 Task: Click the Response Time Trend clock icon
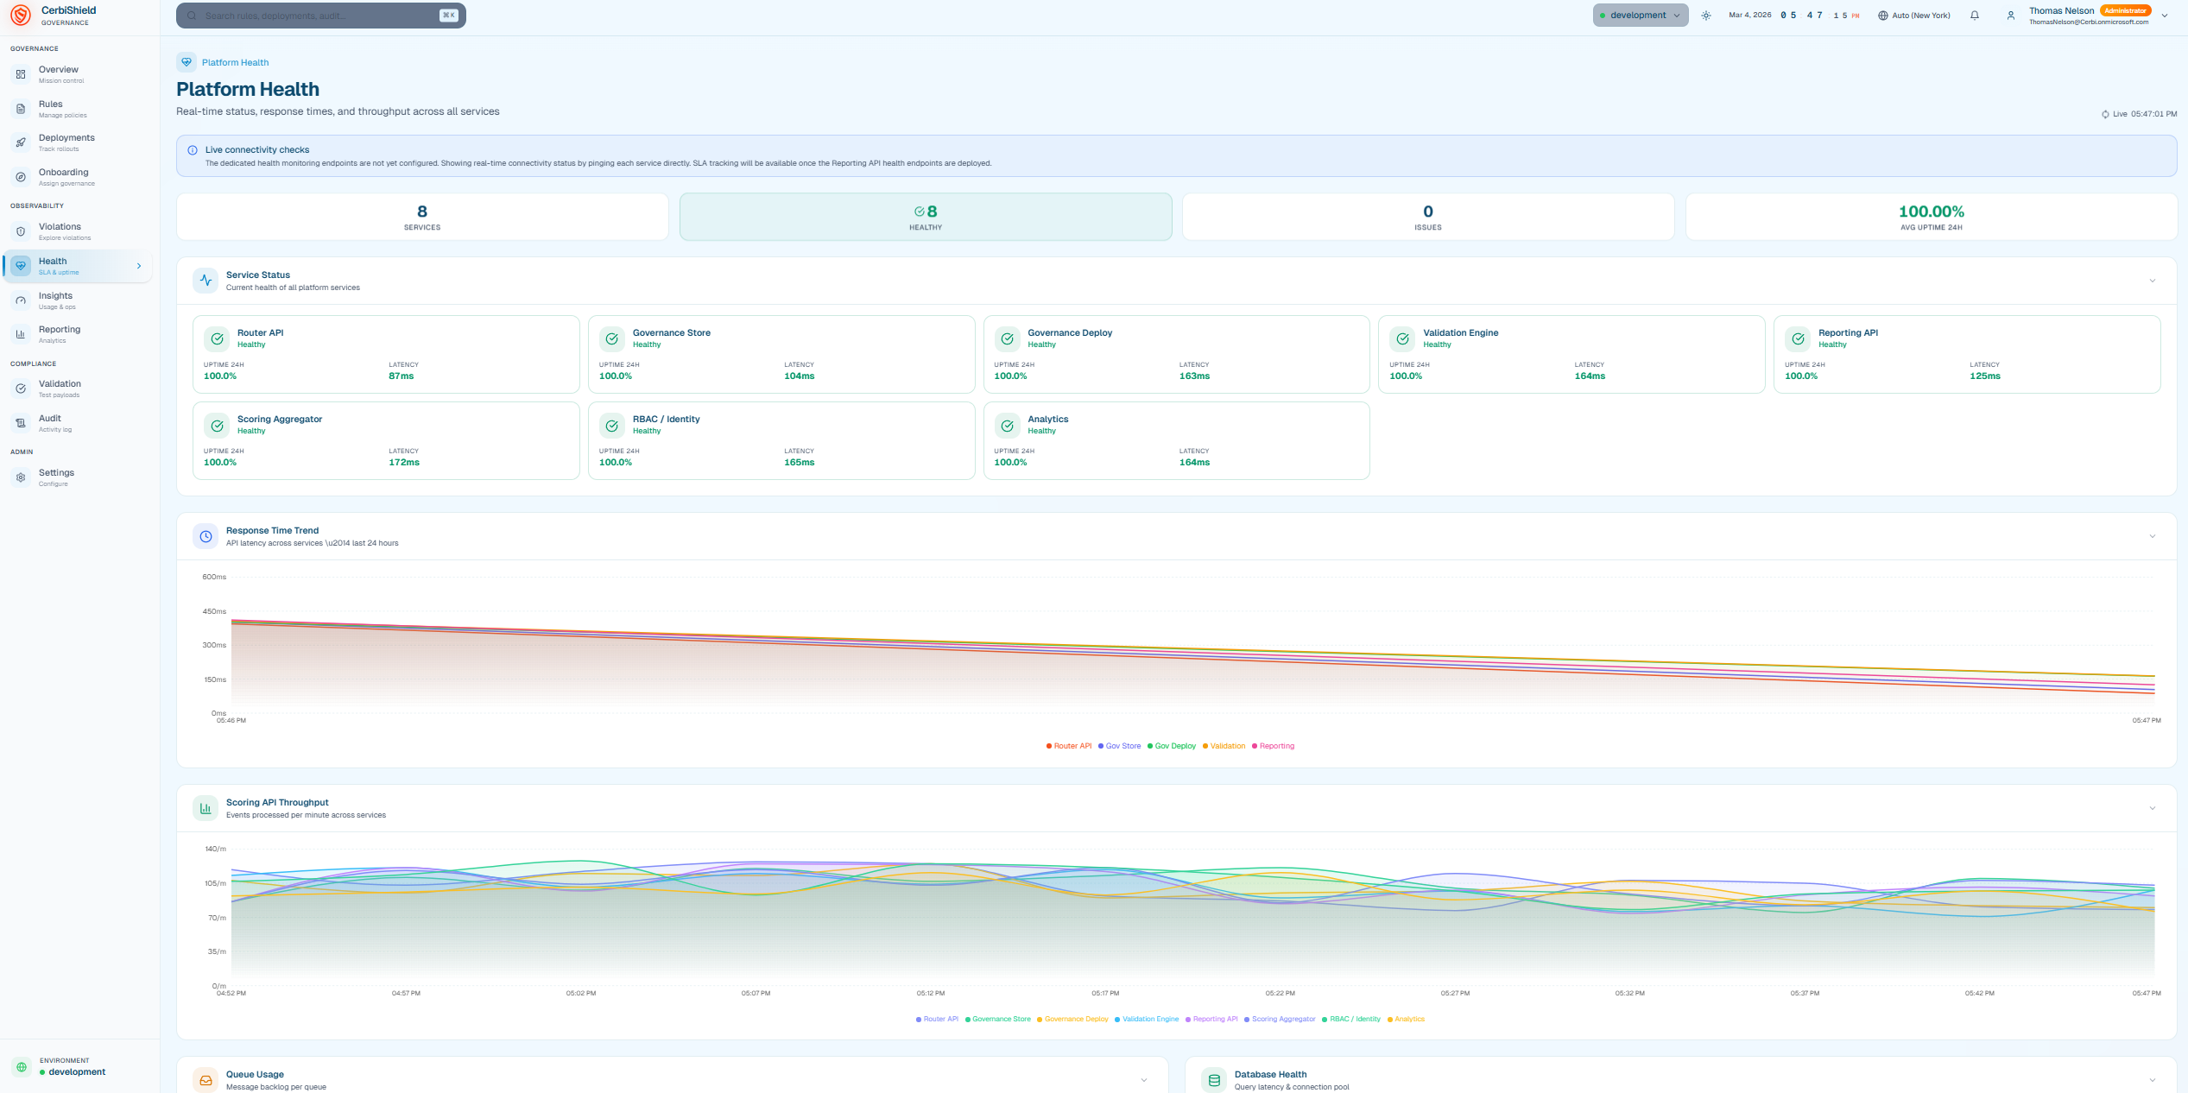pyautogui.click(x=206, y=536)
